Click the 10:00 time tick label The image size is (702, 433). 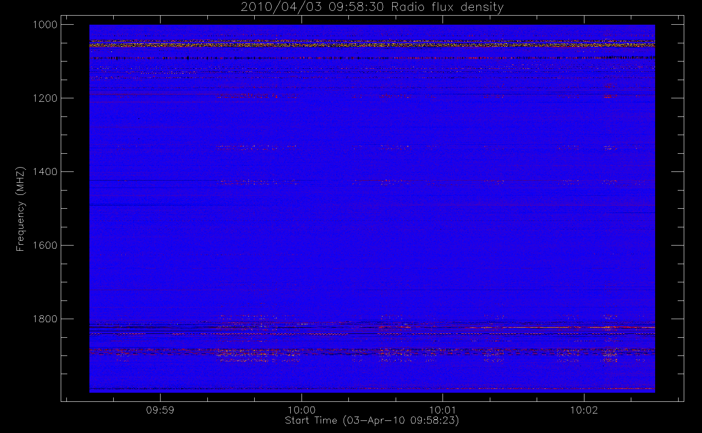tap(302, 410)
